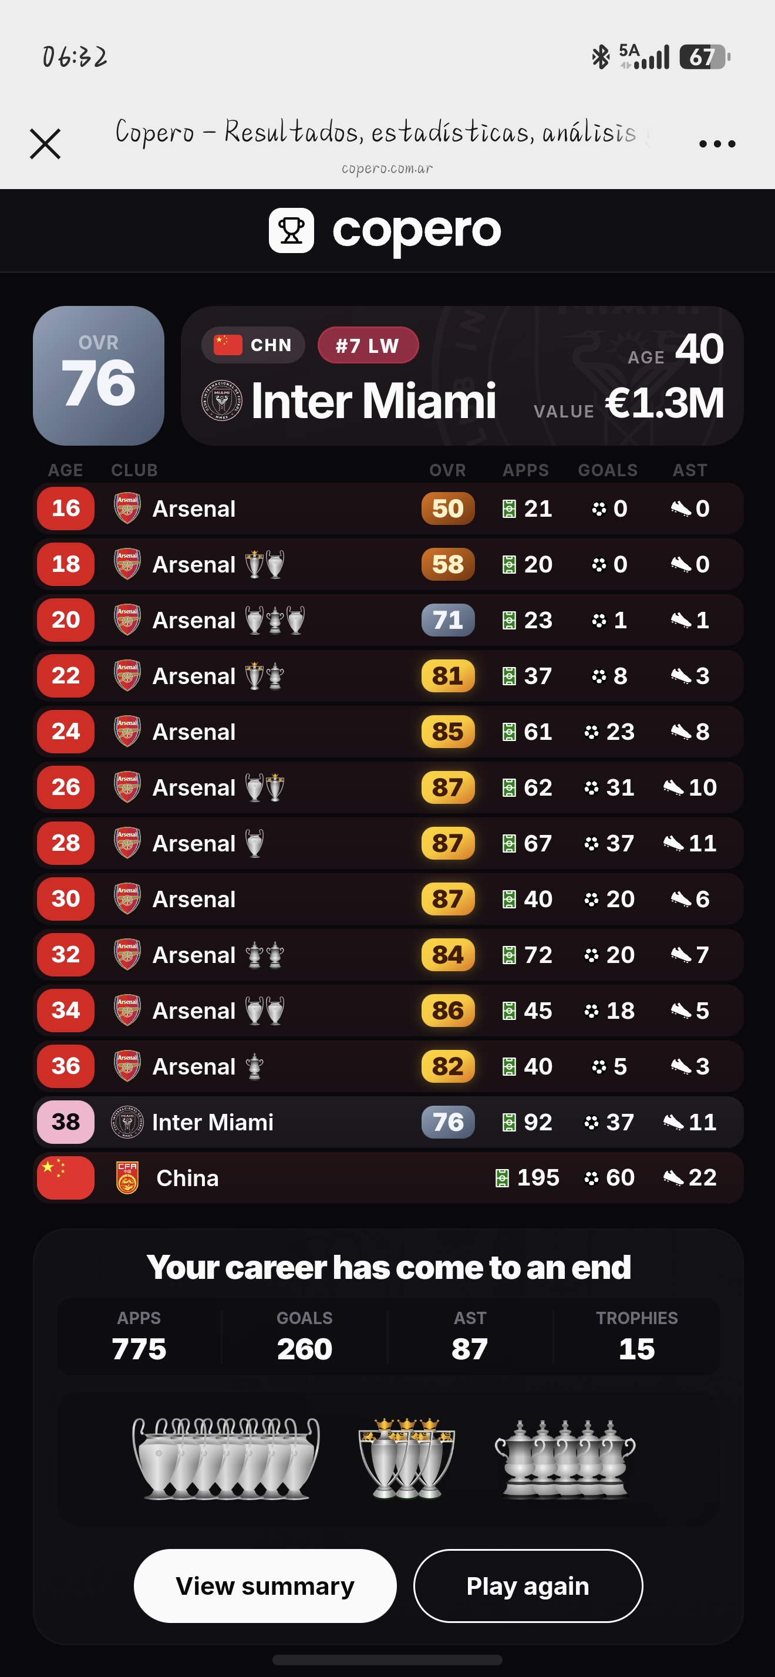Select the China national team row

(388, 1178)
